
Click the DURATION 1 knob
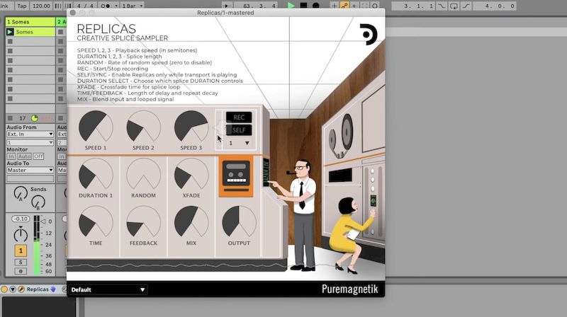(96, 174)
